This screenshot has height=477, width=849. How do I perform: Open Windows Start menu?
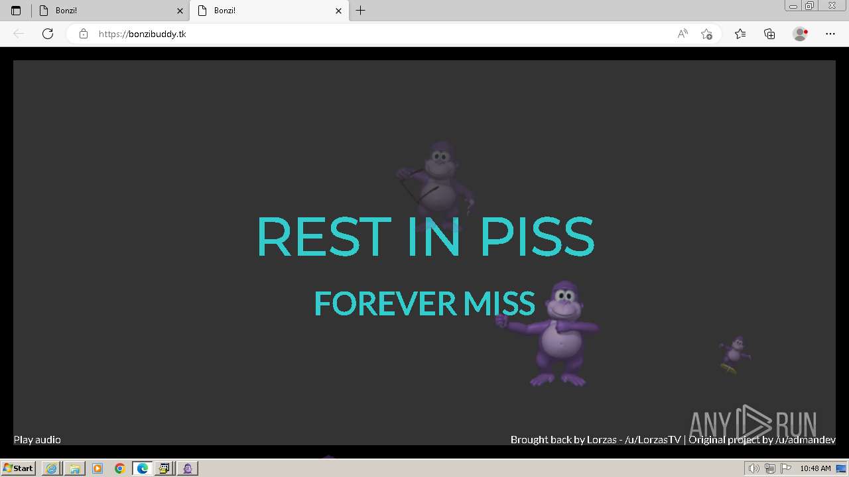point(18,468)
